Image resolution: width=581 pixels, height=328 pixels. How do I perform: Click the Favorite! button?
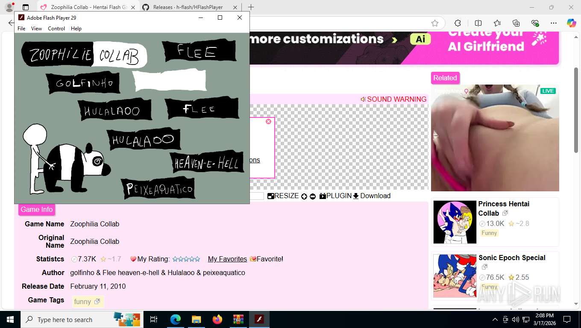[267, 259]
